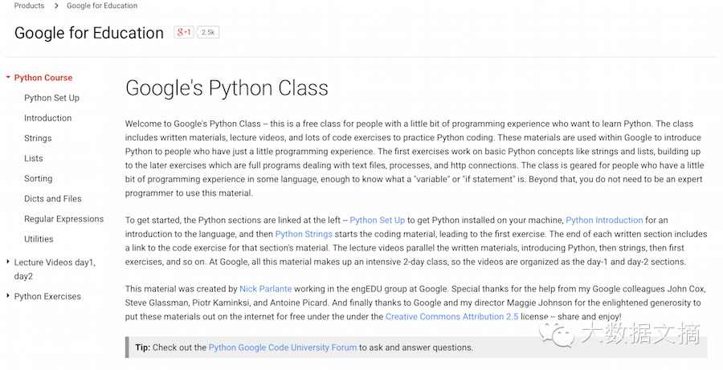Open Dicts and Files section
Screen dimensions: 723x370
point(52,198)
